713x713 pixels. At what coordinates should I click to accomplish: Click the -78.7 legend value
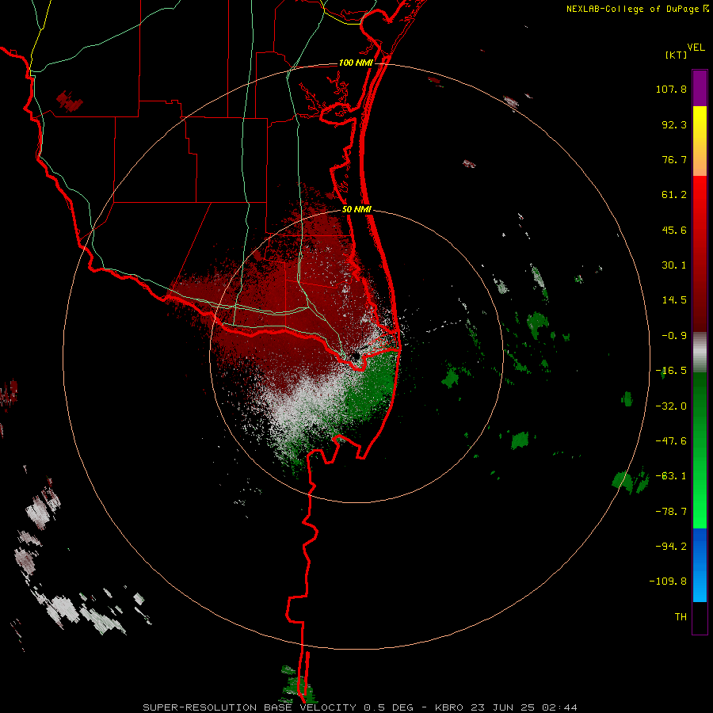671,512
